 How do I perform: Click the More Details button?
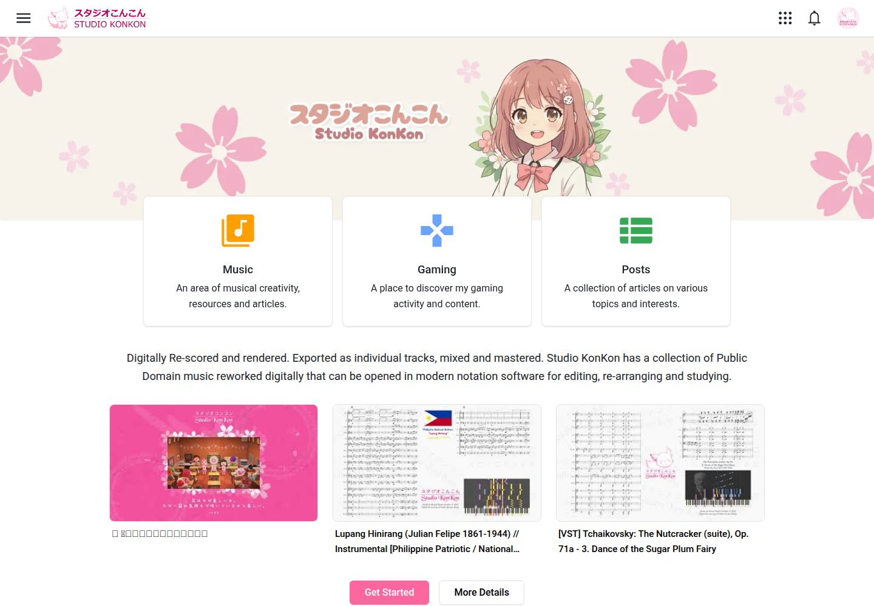pyautogui.click(x=482, y=593)
